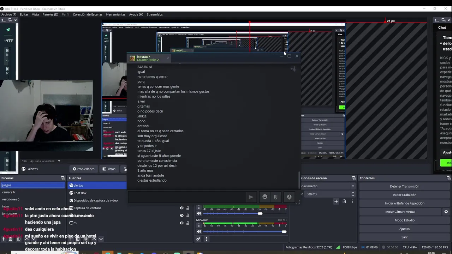Open the Vista menu

pyautogui.click(x=35, y=14)
